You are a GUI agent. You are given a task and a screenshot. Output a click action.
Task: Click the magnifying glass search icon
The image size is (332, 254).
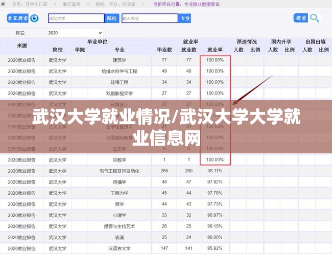tap(315, 18)
